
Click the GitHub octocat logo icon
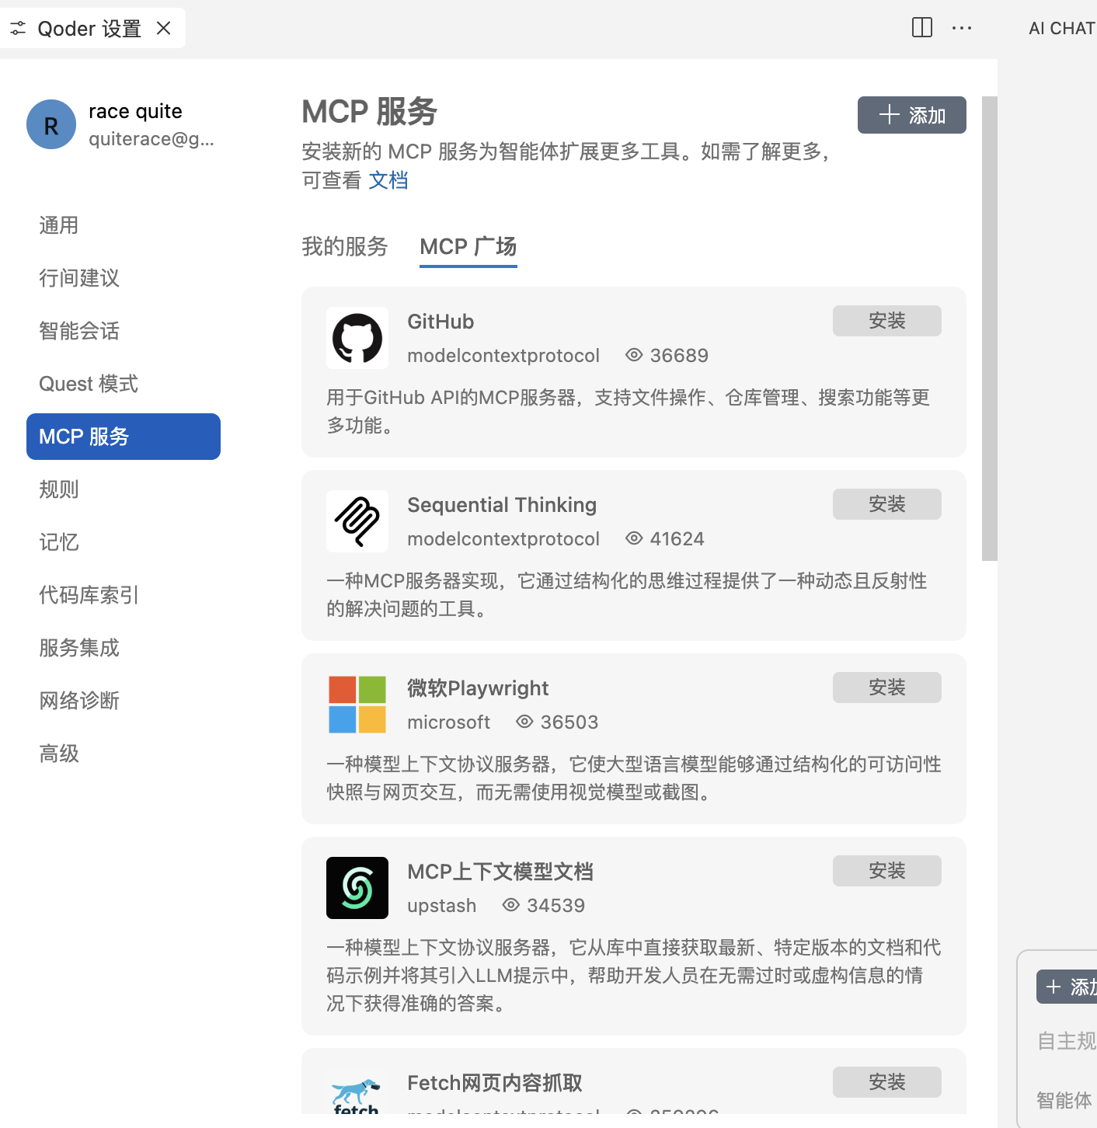[357, 338]
